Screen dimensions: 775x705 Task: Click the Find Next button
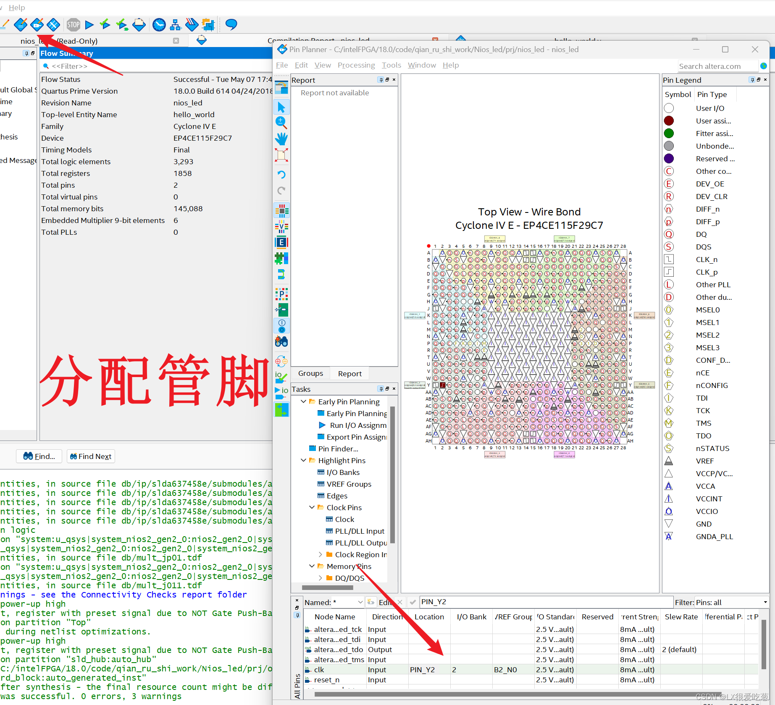pyautogui.click(x=91, y=456)
